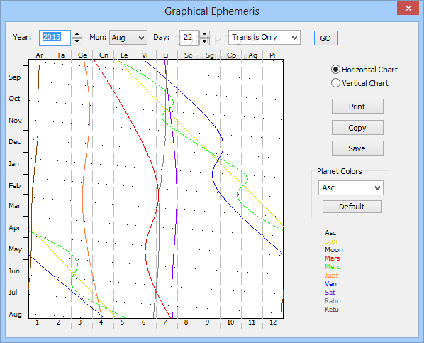This screenshot has width=424, height=343.
Task: Increase the Year with the up arrow
Action: [77, 34]
